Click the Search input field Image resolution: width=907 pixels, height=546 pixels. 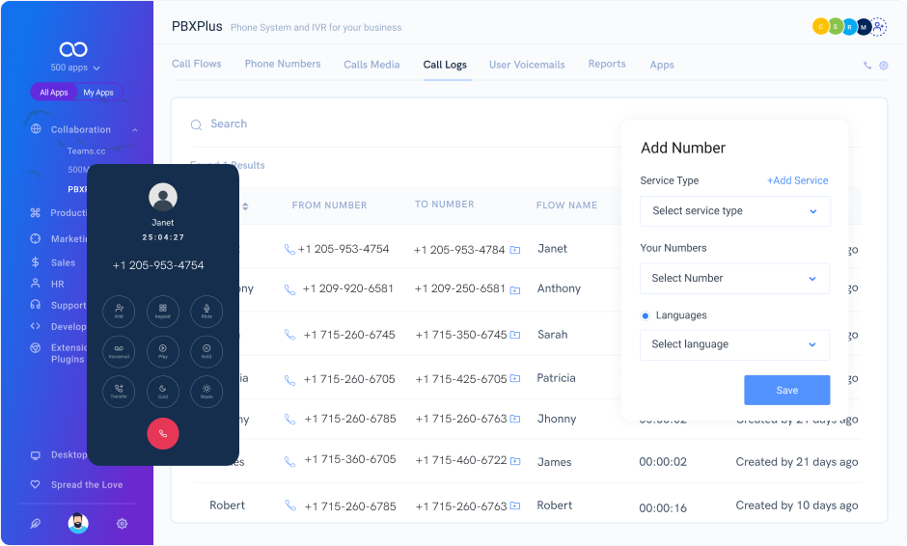pyautogui.click(x=386, y=123)
